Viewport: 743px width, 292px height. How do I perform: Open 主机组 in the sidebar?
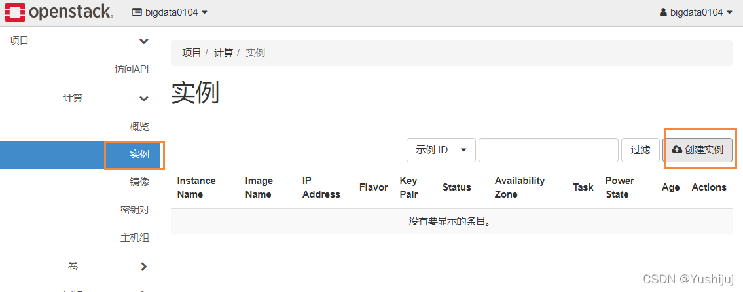(135, 238)
